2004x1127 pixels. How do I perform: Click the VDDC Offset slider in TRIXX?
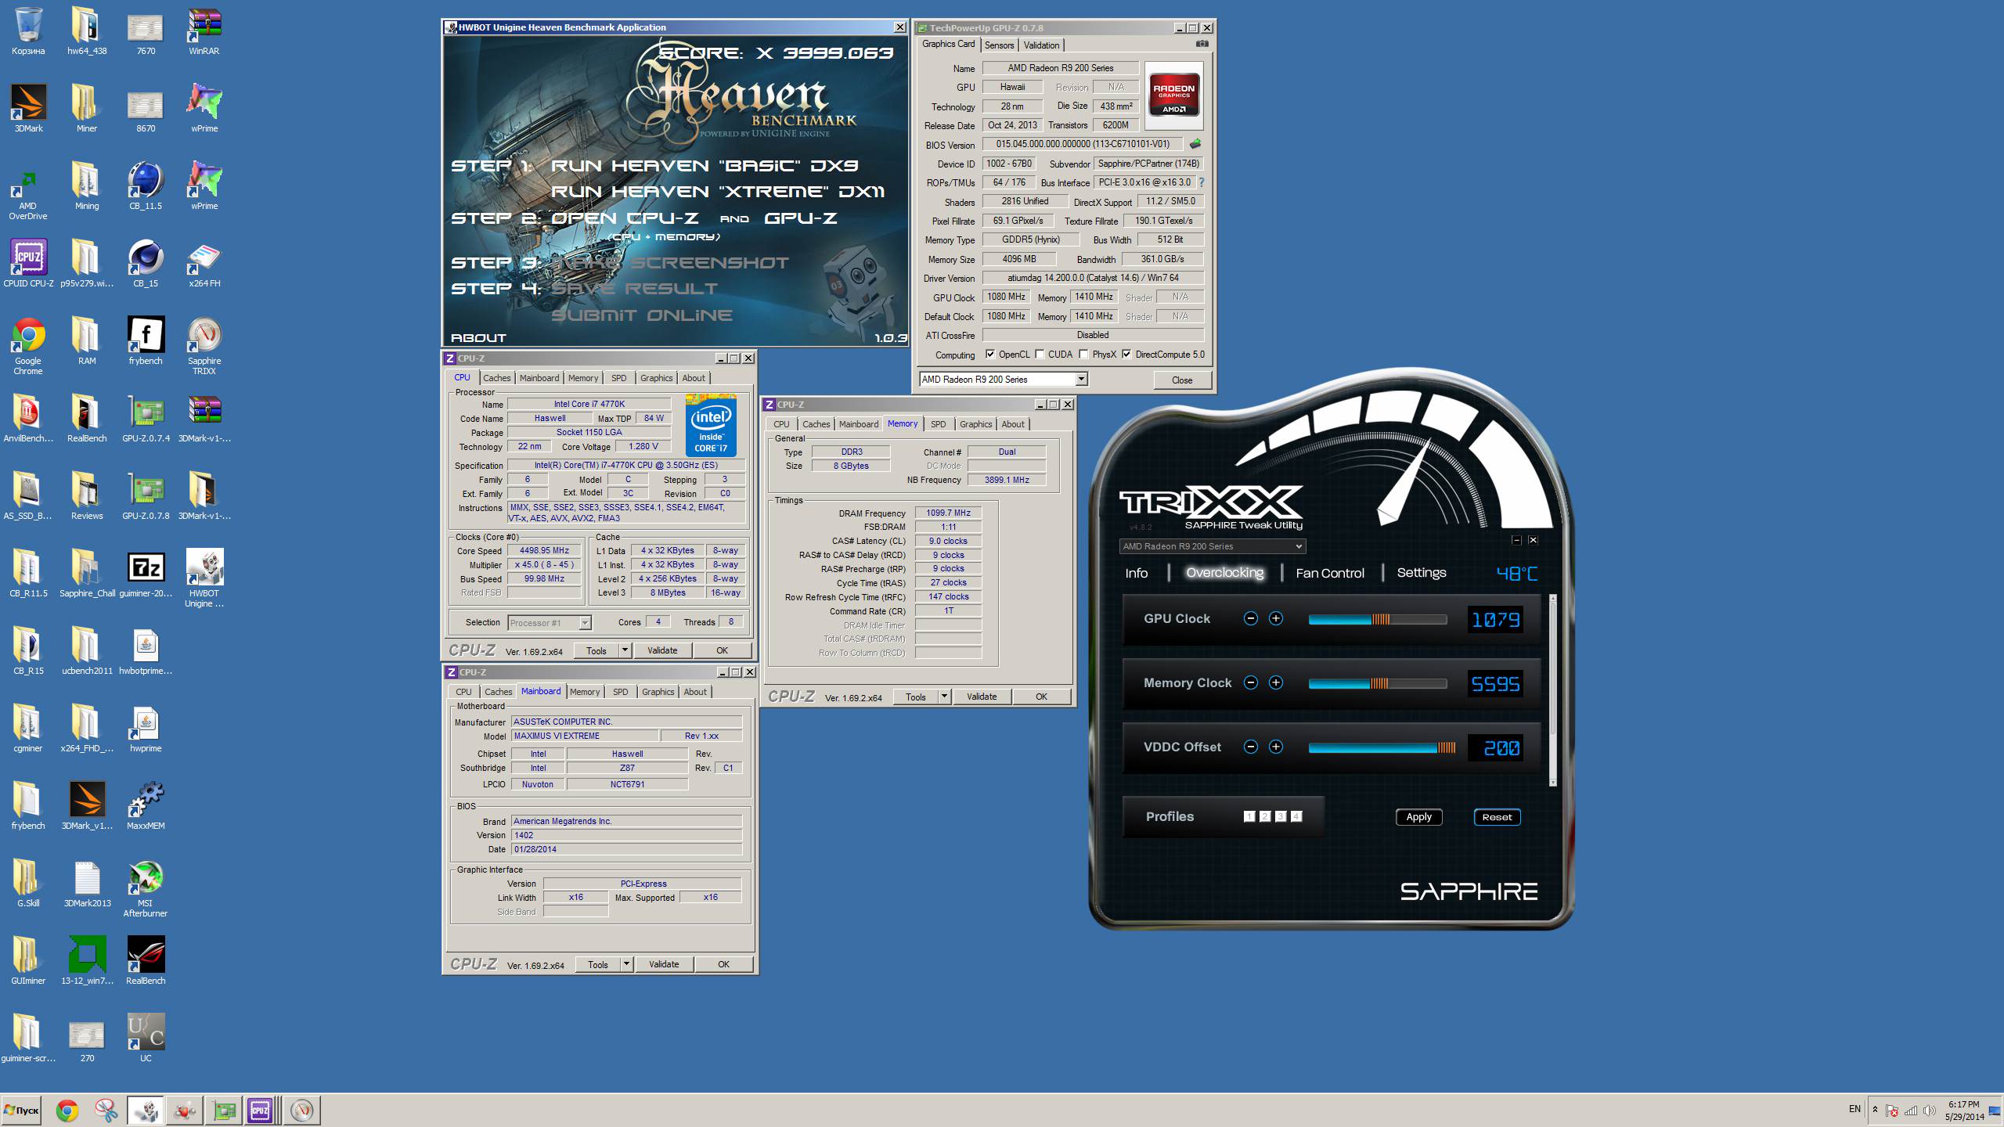tap(1382, 747)
